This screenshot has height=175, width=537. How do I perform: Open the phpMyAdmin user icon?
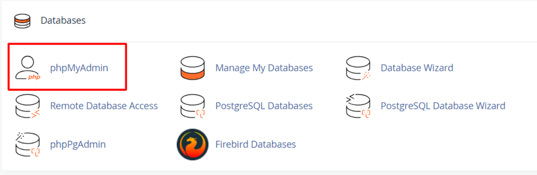tap(27, 68)
